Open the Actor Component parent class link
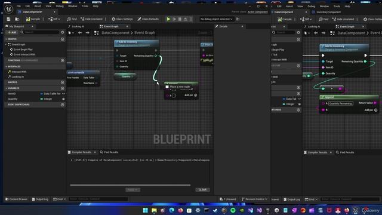 pos(257,12)
